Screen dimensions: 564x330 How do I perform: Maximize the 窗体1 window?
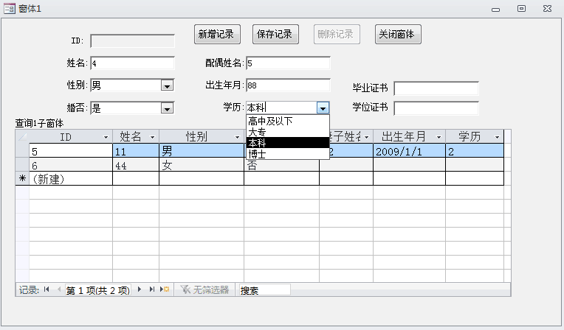[522, 8]
